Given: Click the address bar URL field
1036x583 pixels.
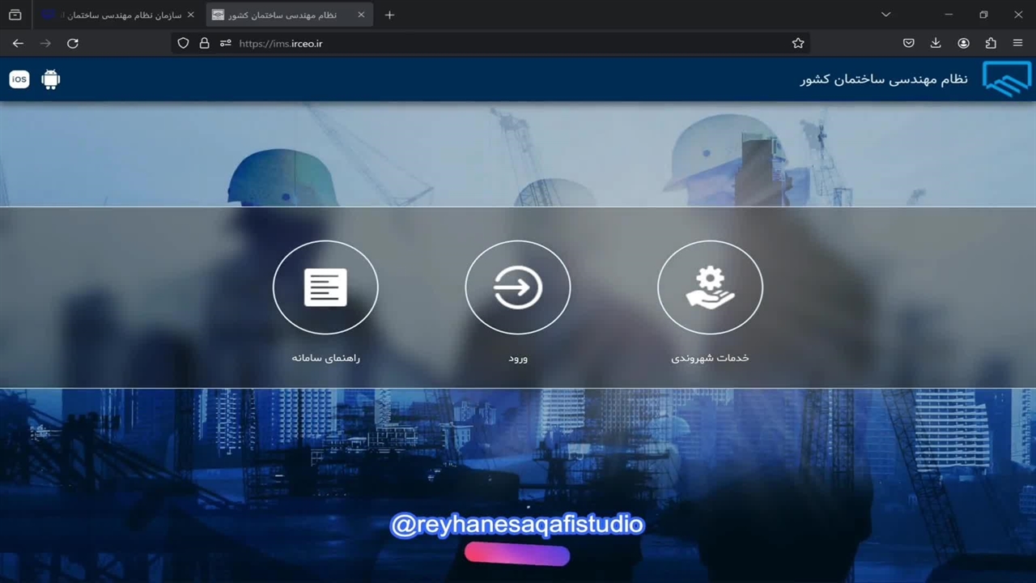Looking at the screenshot, I should 486,44.
